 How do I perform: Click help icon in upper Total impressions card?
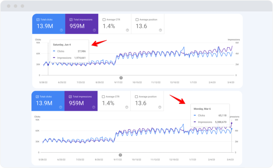94,30
